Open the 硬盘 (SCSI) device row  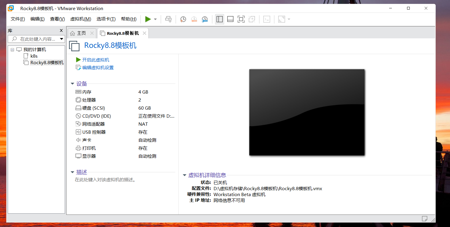point(125,108)
